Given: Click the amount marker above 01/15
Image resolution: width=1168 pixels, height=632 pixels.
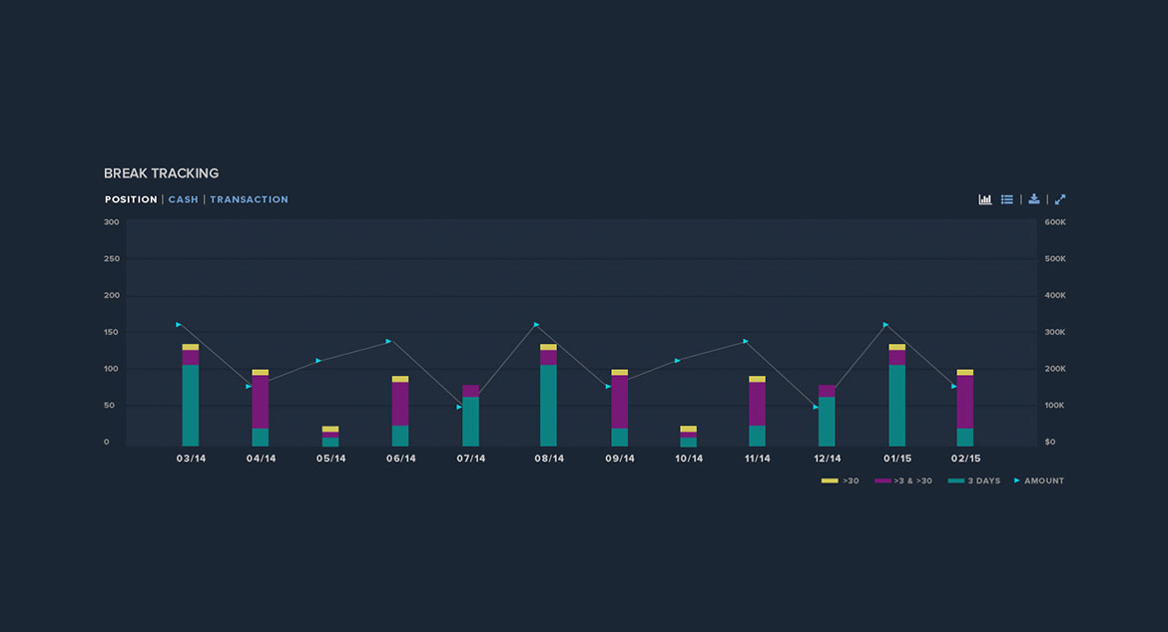Looking at the screenshot, I should pos(885,324).
